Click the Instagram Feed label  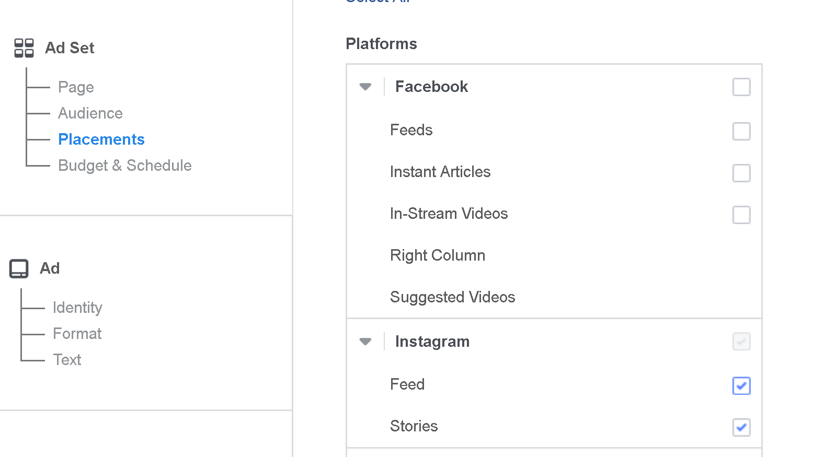click(x=407, y=384)
